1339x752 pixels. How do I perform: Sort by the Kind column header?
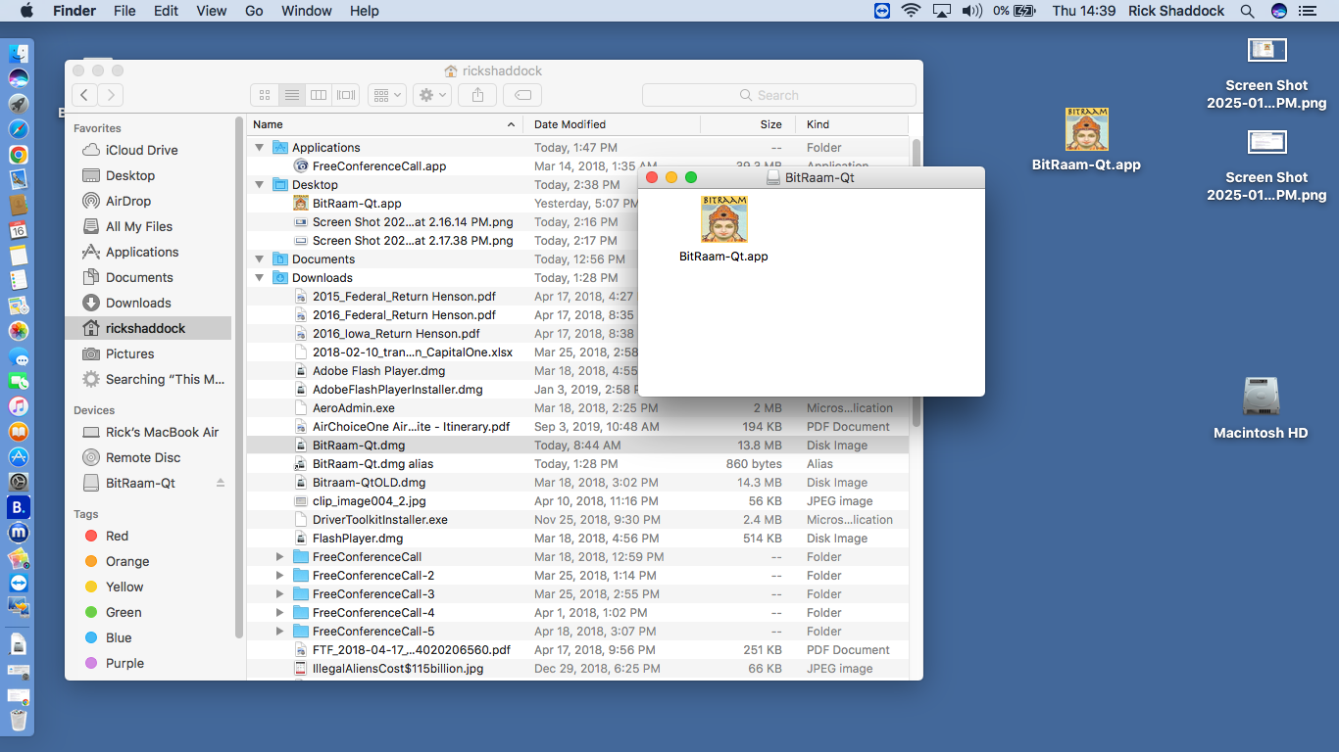[851, 124]
